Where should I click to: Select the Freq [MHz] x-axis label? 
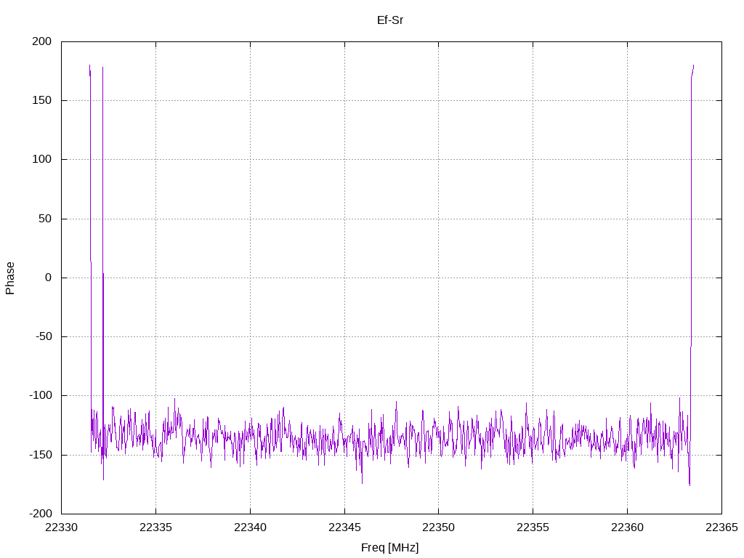pyautogui.click(x=390, y=548)
